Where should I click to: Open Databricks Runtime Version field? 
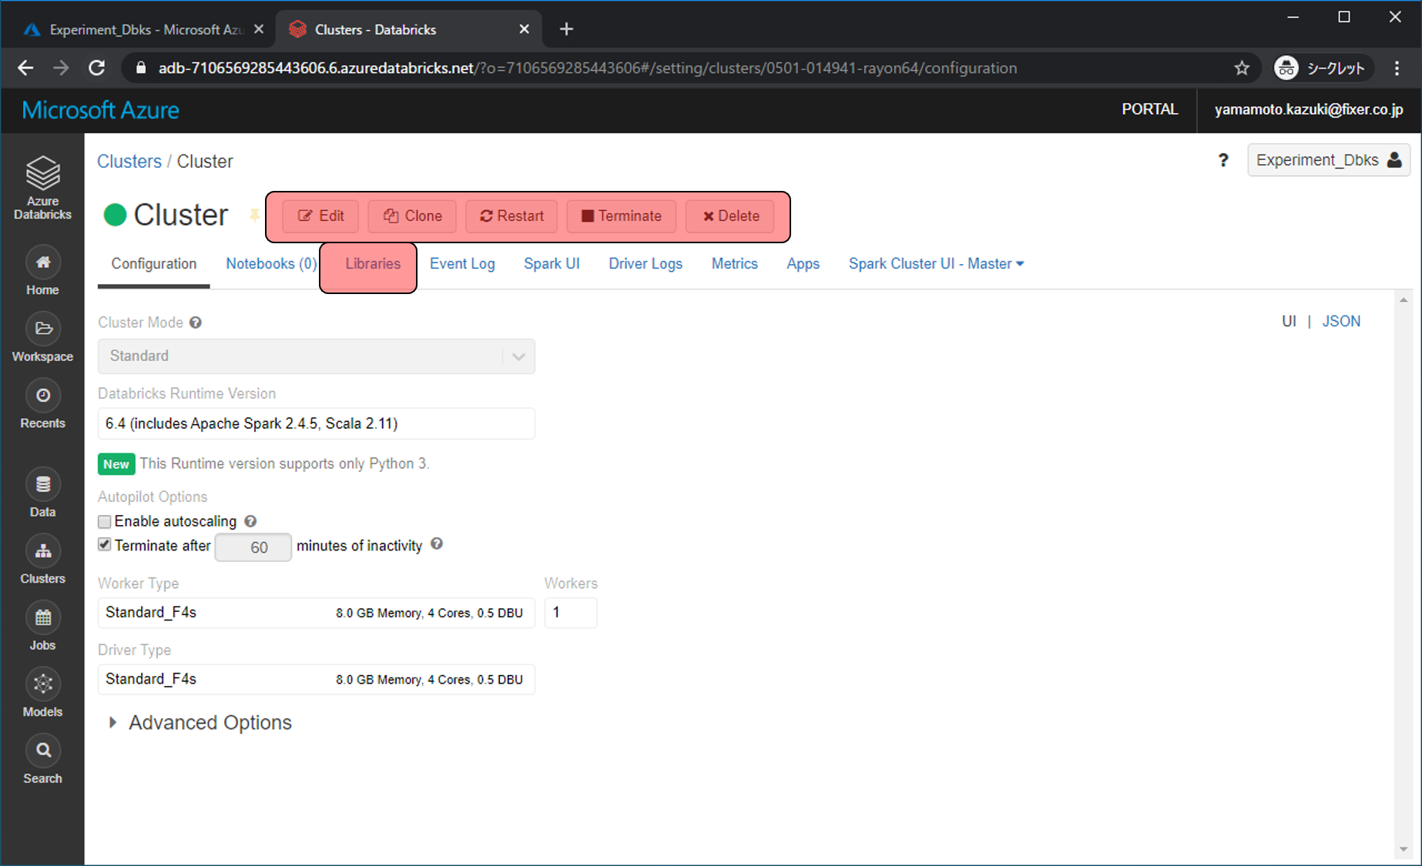pyautogui.click(x=316, y=423)
